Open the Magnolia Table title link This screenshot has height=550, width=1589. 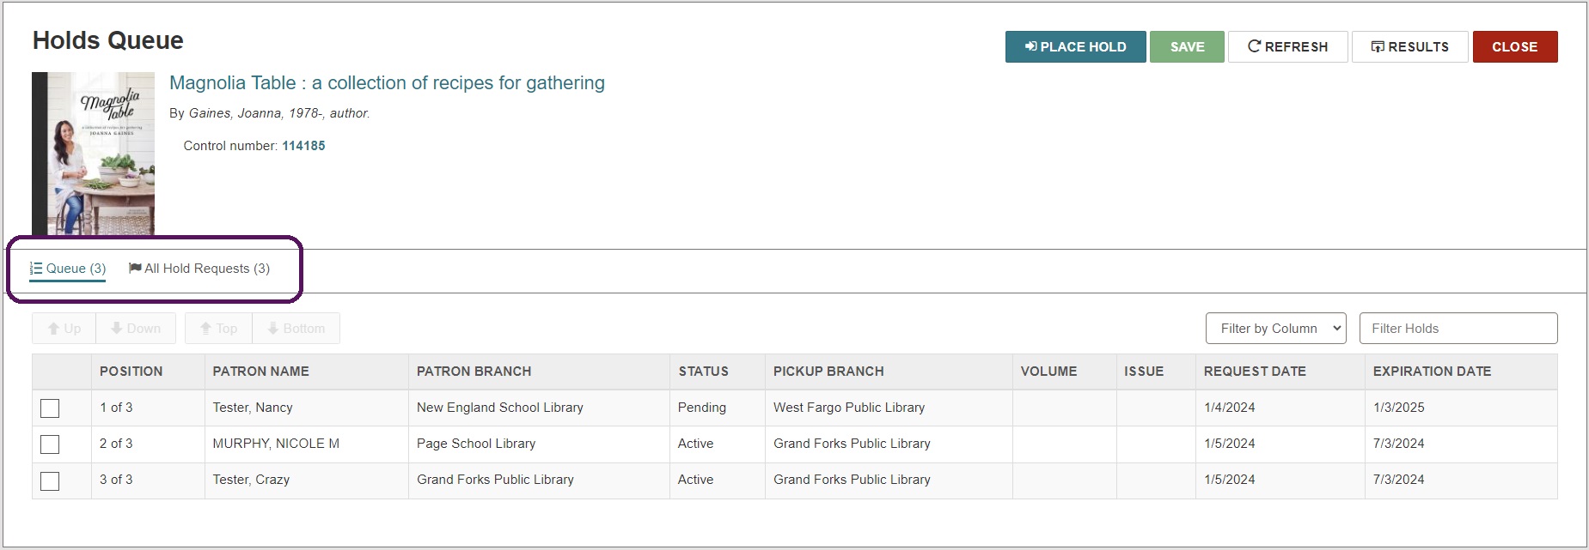pos(387,83)
